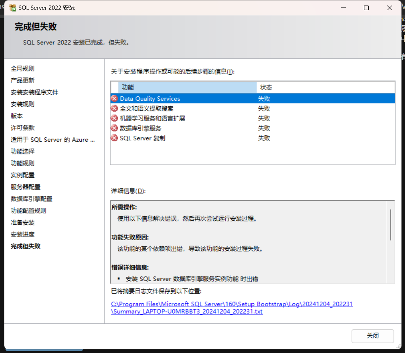Screen dimensions: 405x353
Task: Click the error icon beside Data Quality Services
Action: (114, 99)
